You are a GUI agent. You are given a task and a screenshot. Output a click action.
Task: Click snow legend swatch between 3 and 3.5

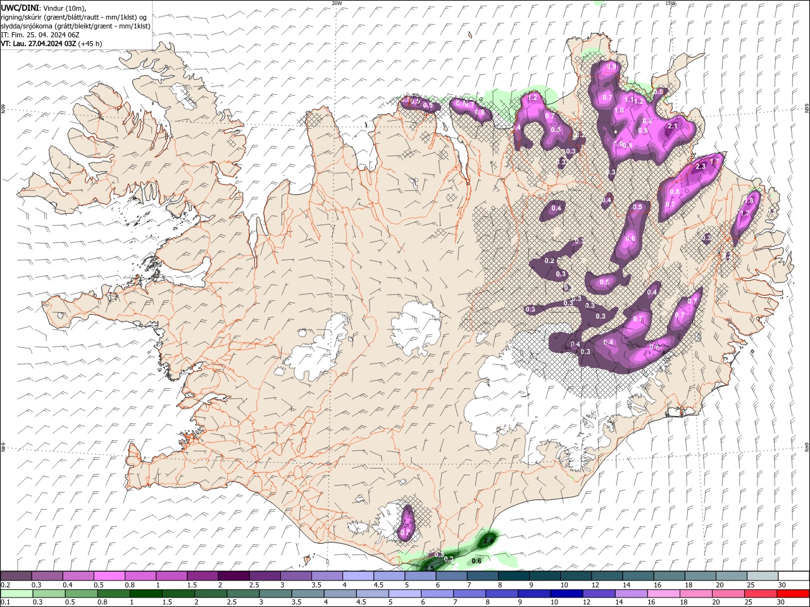click(x=295, y=576)
